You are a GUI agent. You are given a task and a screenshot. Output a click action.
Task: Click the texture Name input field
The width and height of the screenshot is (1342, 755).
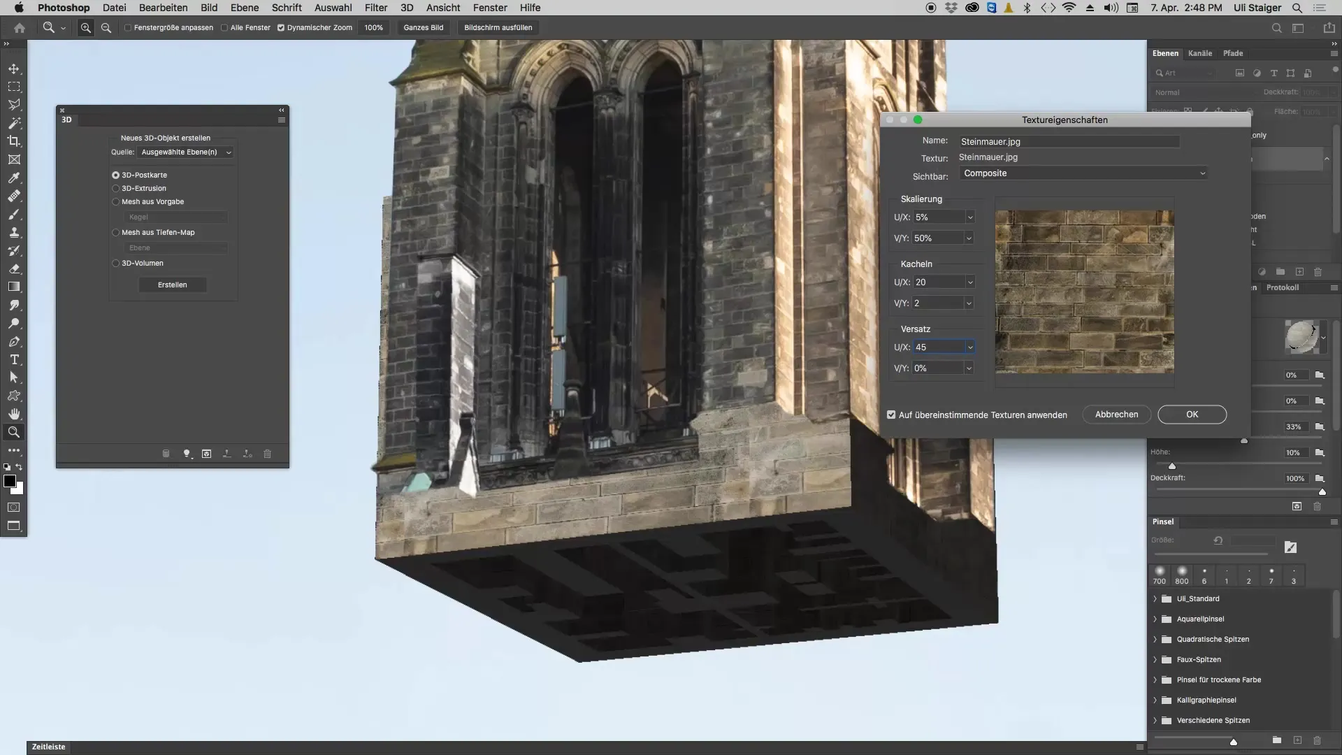(x=1069, y=142)
